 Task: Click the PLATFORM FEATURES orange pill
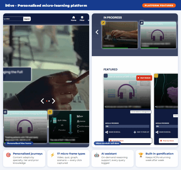pyautogui.click(x=159, y=5)
